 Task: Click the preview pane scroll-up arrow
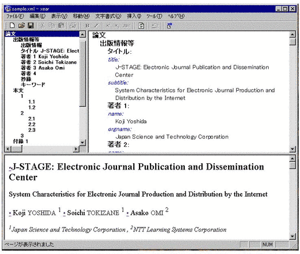pyautogui.click(x=292, y=159)
